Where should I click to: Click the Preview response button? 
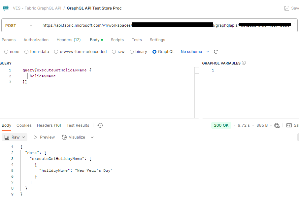[44, 137]
